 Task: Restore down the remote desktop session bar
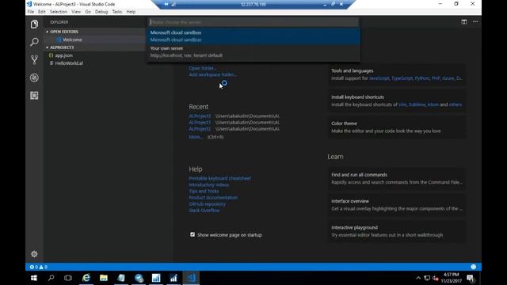pyautogui.click(x=333, y=4)
